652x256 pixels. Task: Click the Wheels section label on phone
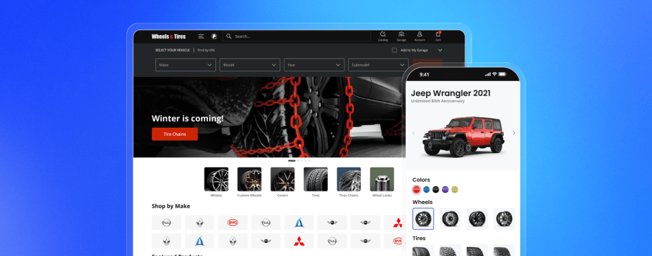point(423,202)
